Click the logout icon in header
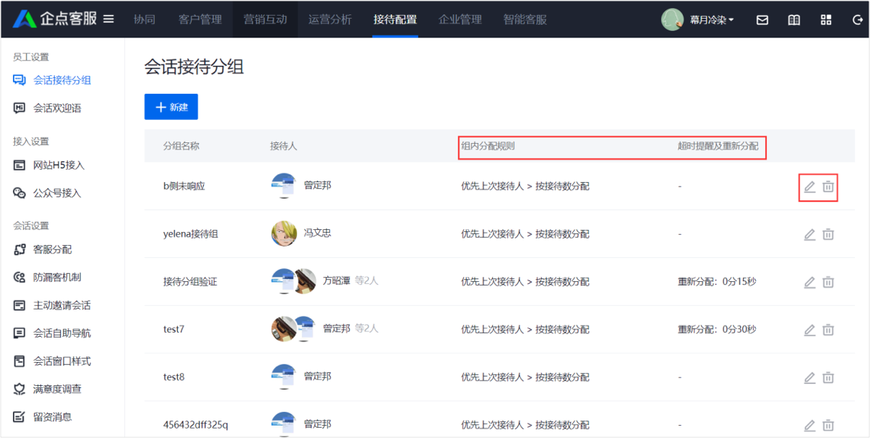The image size is (870, 438). coord(858,20)
